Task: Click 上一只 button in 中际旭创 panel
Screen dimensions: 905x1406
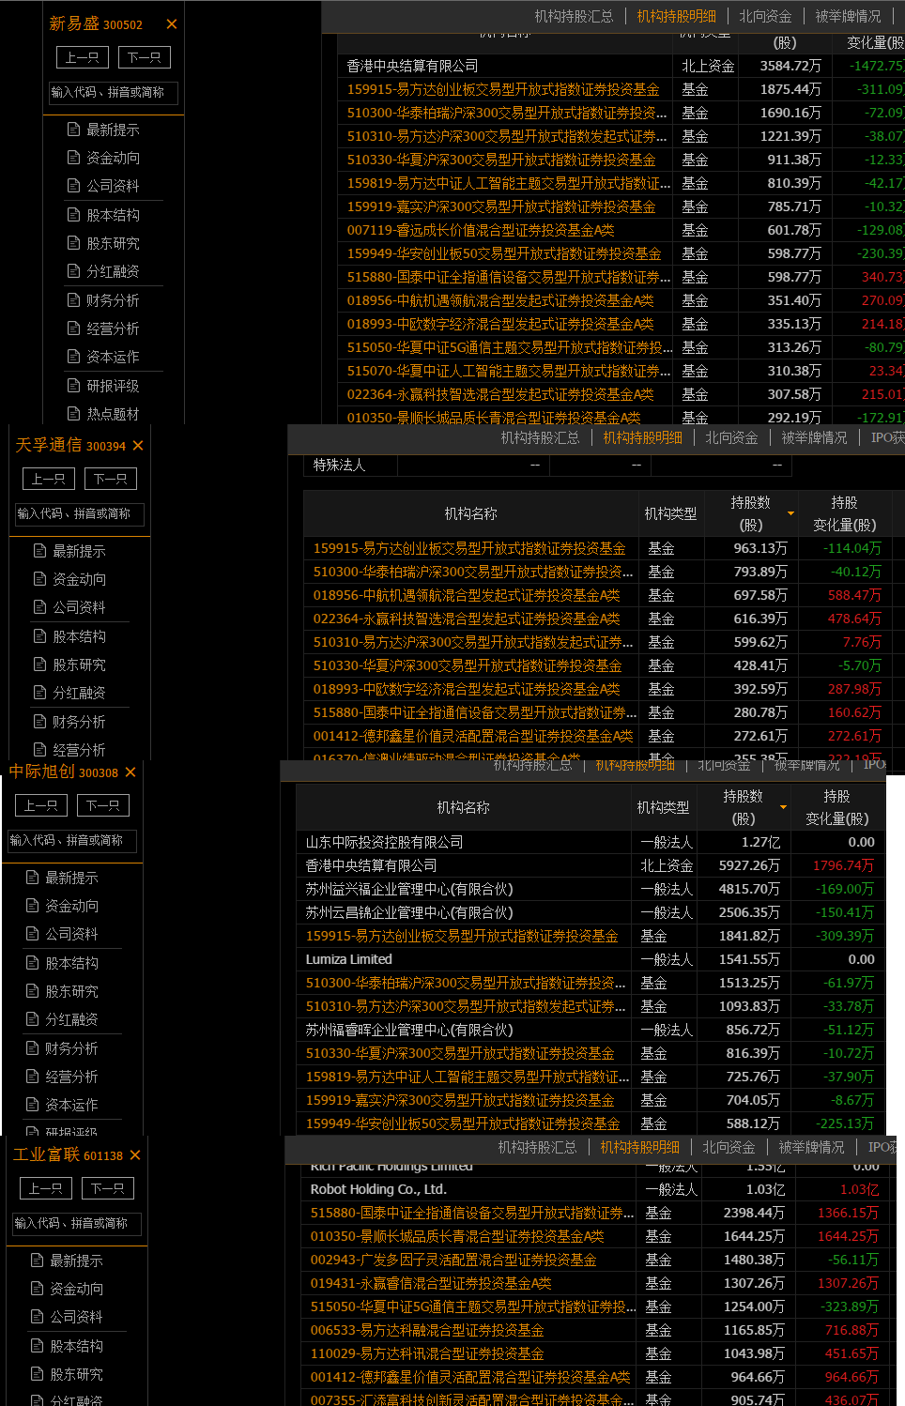Action: click(40, 805)
